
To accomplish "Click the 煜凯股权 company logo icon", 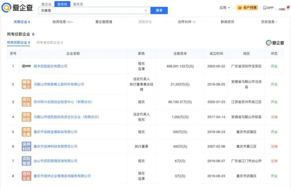I will [26, 117].
